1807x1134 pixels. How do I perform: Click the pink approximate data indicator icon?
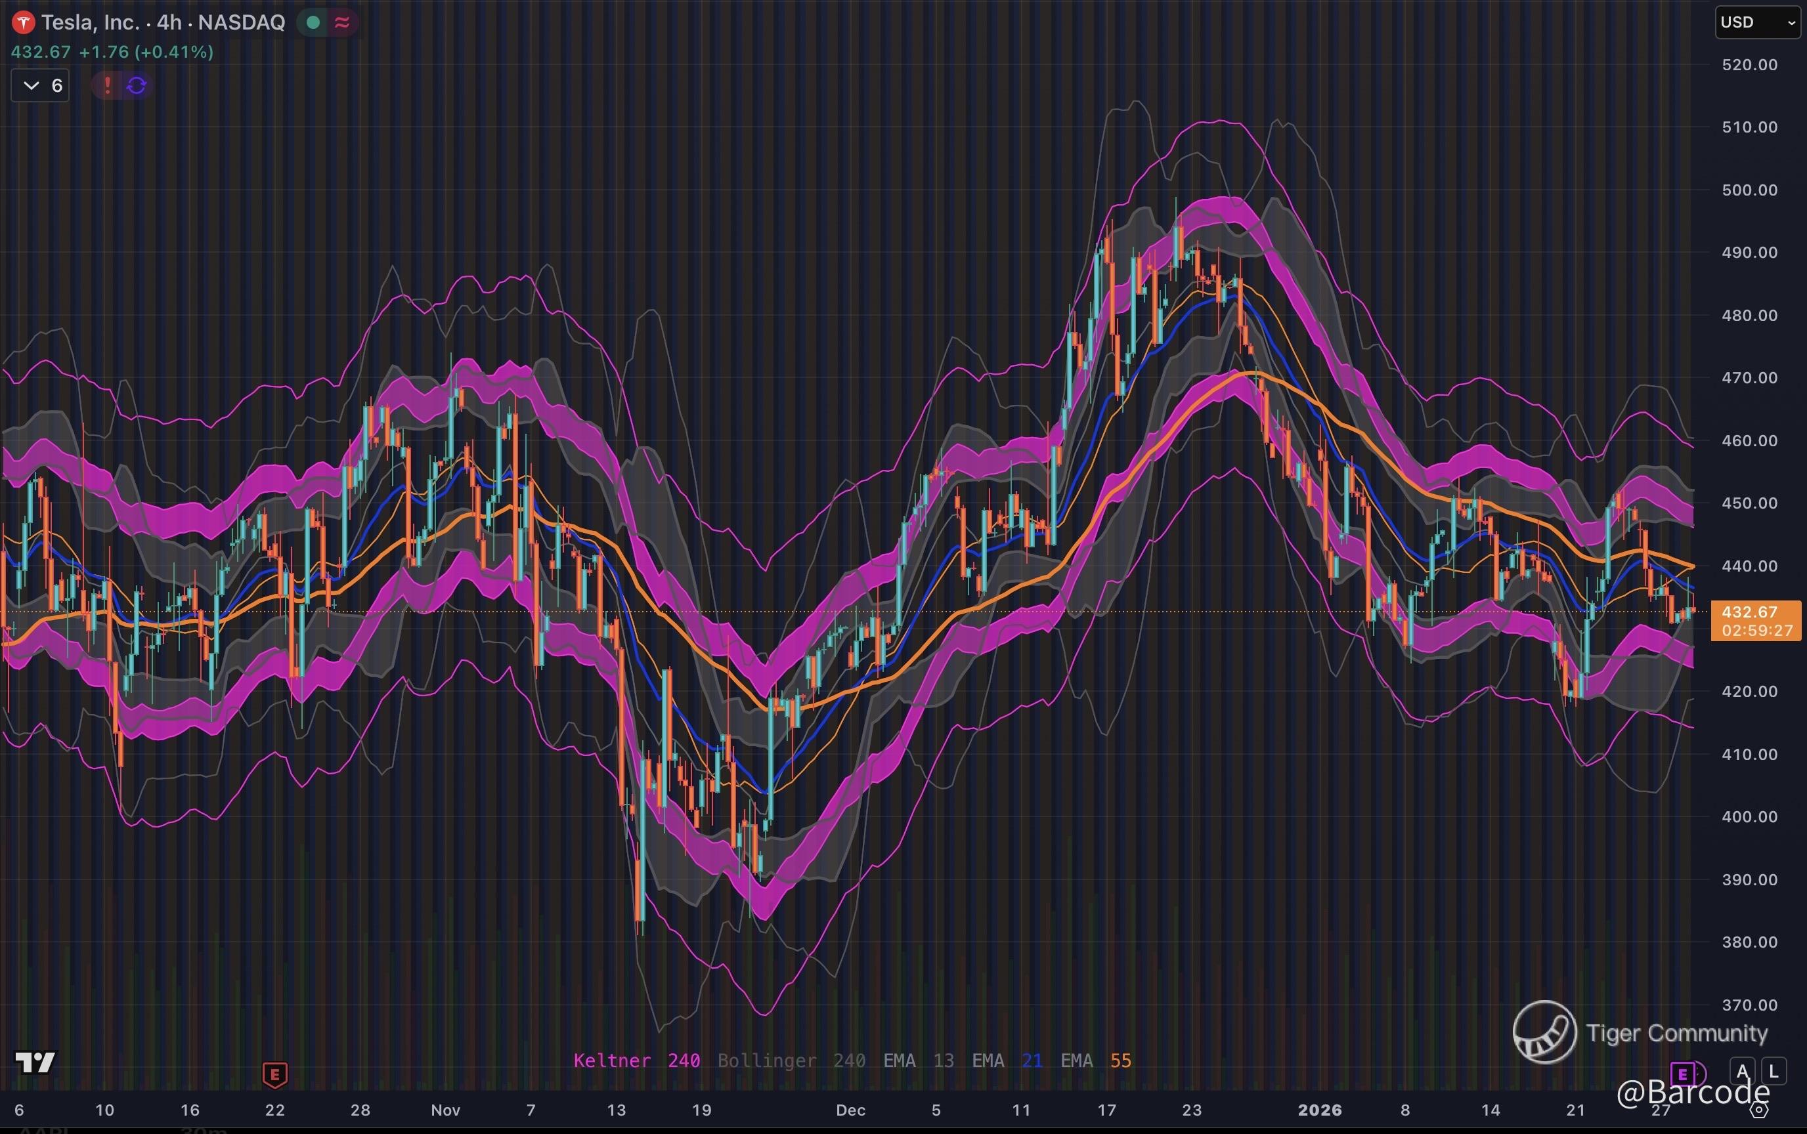[342, 22]
